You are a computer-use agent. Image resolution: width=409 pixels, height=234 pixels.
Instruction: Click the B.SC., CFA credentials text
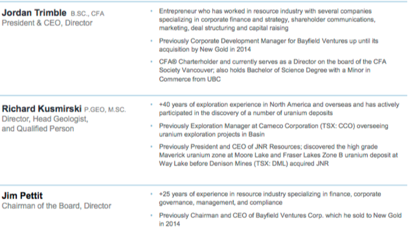pyautogui.click(x=87, y=14)
